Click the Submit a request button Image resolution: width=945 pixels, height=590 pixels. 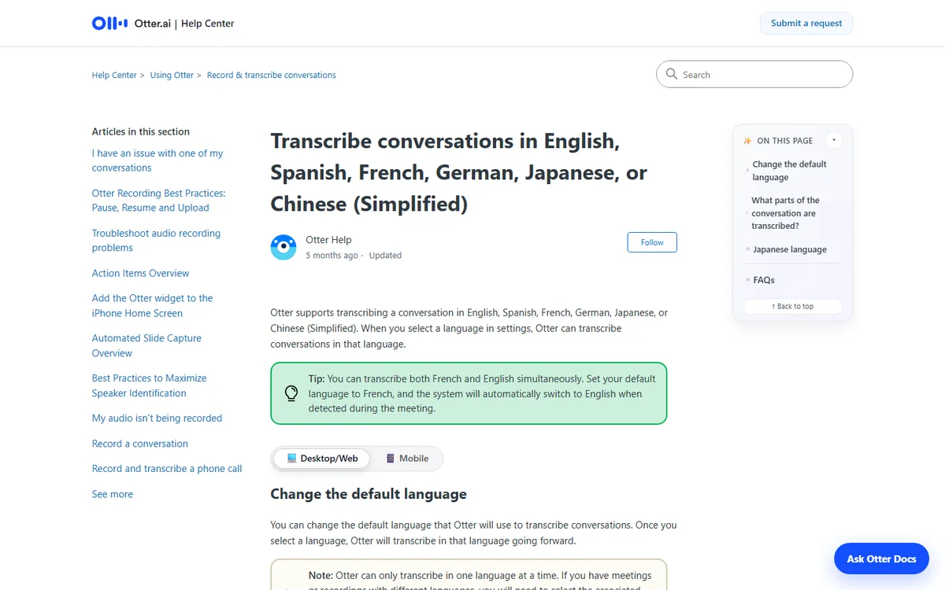(806, 24)
